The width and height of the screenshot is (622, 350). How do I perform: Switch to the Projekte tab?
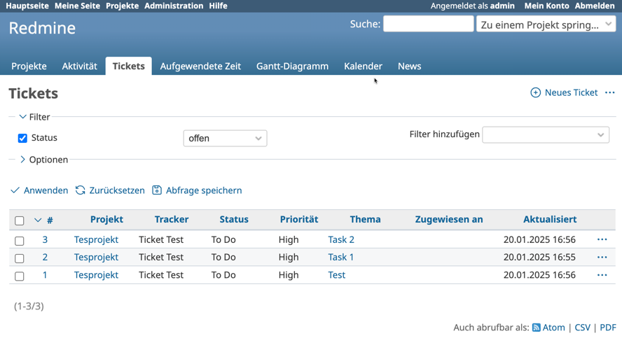tap(29, 66)
